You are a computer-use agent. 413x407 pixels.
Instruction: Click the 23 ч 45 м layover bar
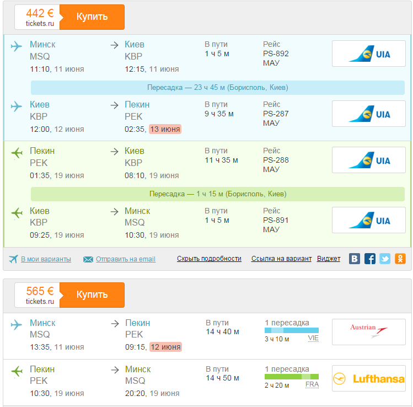[217, 88]
